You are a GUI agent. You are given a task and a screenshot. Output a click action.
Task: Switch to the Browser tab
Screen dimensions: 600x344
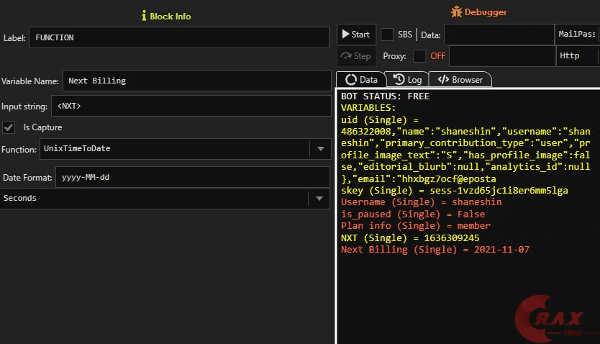[460, 80]
